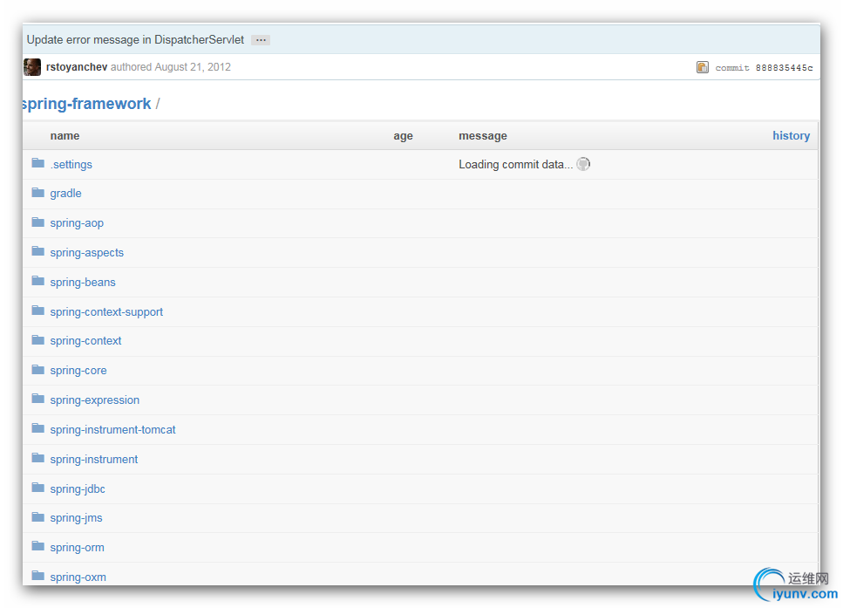Open the spring-framework breadcrumb link
Image resolution: width=843 pixels, height=608 pixels.
pos(86,104)
